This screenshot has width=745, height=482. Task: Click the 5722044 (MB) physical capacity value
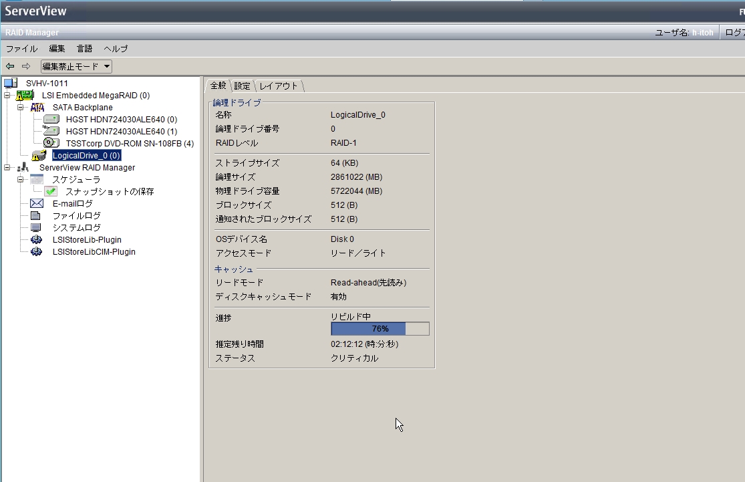pyautogui.click(x=356, y=191)
